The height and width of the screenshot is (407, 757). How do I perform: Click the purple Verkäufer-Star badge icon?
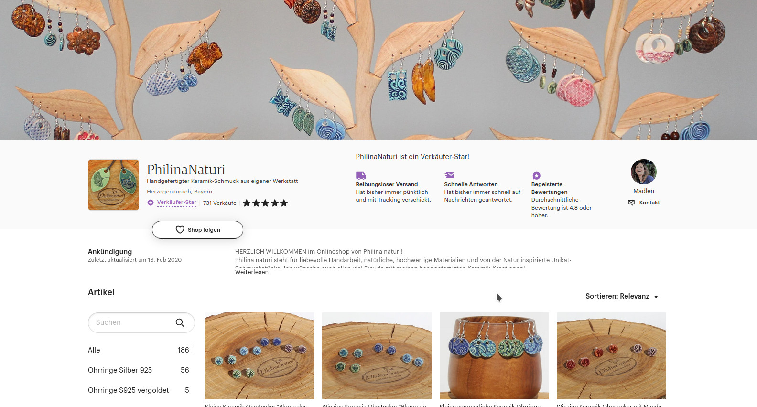pos(151,203)
